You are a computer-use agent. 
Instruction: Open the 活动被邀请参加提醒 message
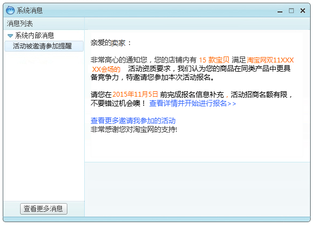point(44,46)
